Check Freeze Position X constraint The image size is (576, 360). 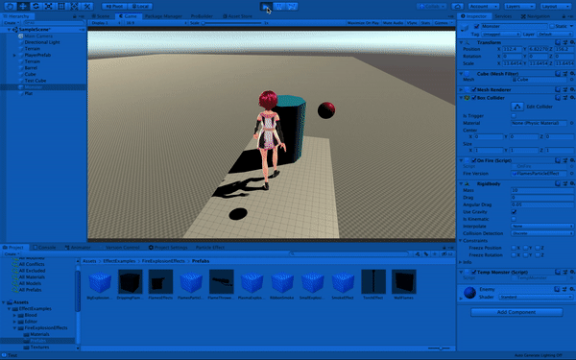(x=514, y=248)
